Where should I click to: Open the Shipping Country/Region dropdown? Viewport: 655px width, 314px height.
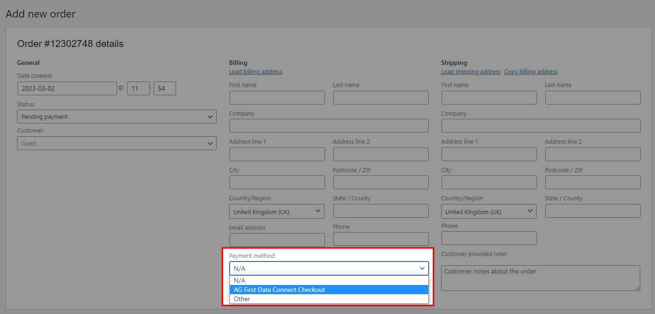[489, 212]
